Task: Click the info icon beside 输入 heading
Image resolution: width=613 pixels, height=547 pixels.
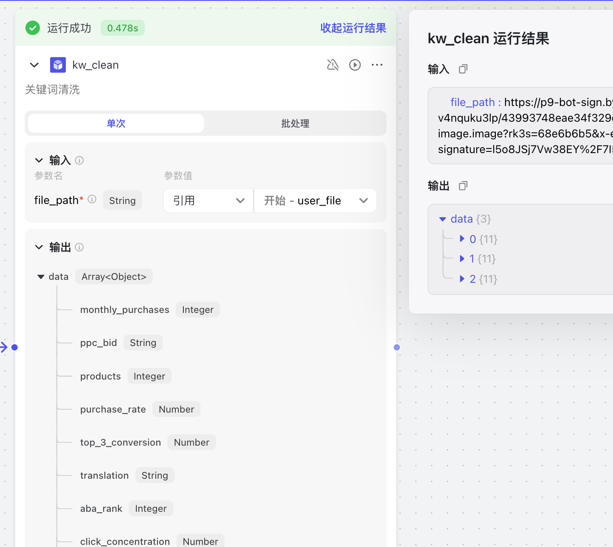Action: tap(79, 160)
